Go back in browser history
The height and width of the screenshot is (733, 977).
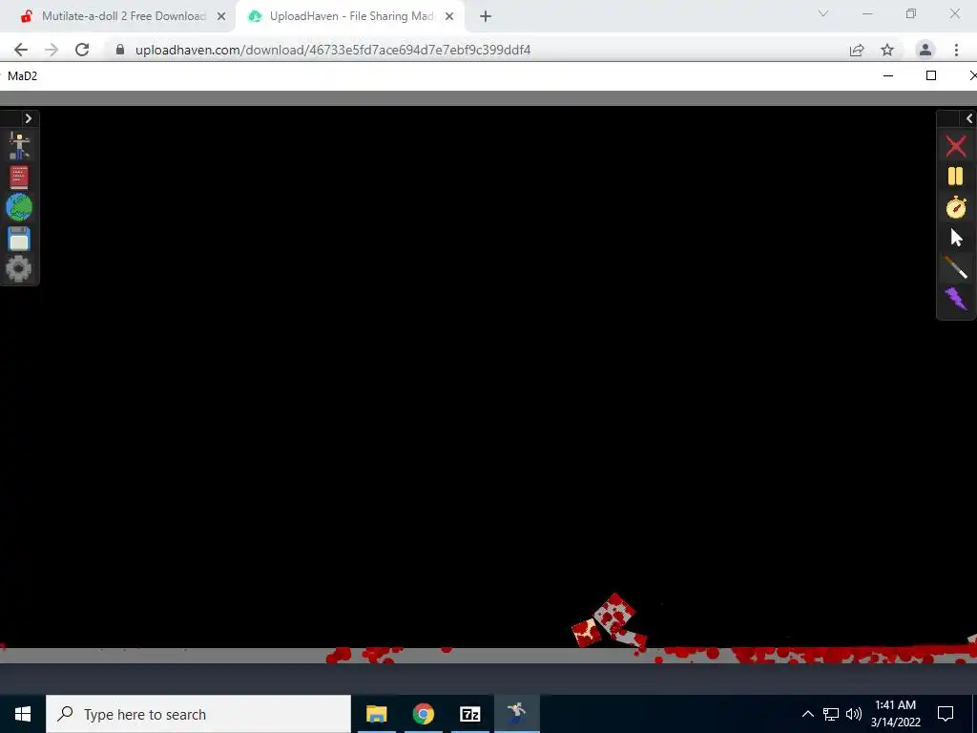(21, 50)
